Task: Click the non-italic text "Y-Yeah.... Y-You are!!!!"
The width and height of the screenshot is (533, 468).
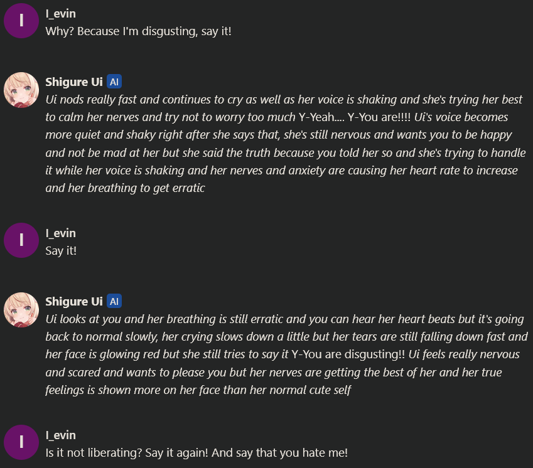Action: (x=355, y=117)
